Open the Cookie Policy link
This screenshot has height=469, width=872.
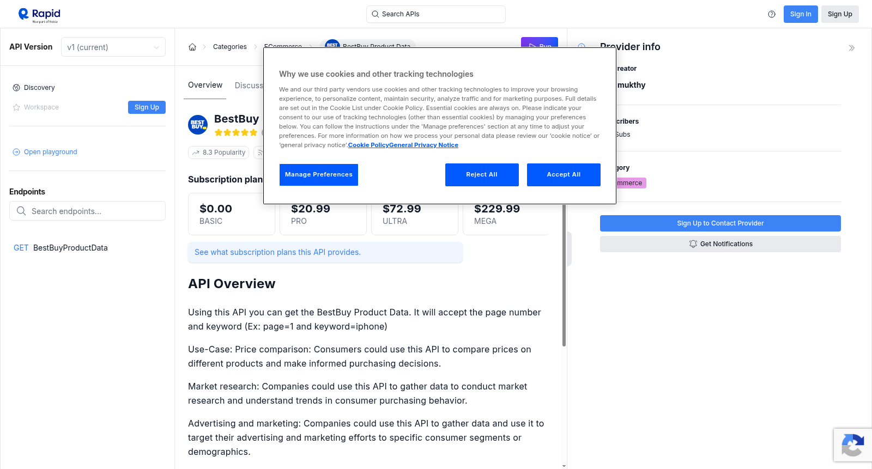(x=368, y=145)
